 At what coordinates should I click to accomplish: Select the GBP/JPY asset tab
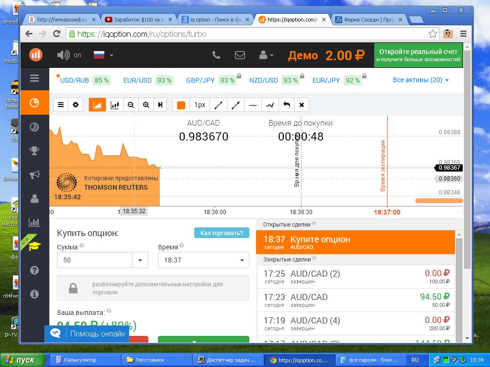211,80
